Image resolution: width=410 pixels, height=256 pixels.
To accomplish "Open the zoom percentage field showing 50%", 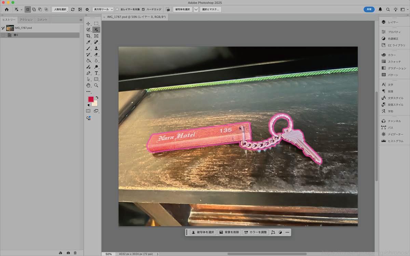I will (x=109, y=254).
